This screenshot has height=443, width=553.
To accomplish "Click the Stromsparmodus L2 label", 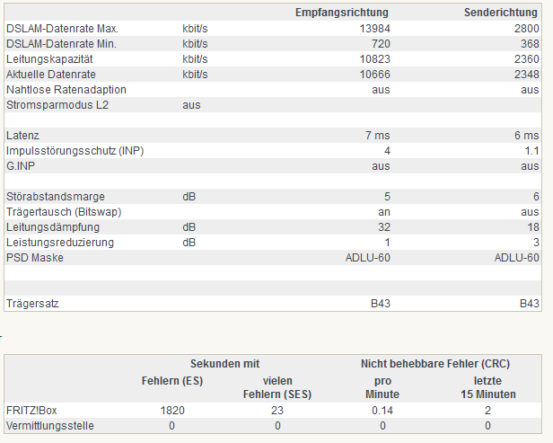I will point(57,105).
